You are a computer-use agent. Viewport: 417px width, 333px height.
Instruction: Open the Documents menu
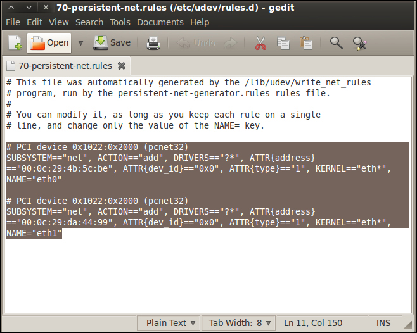pos(160,22)
